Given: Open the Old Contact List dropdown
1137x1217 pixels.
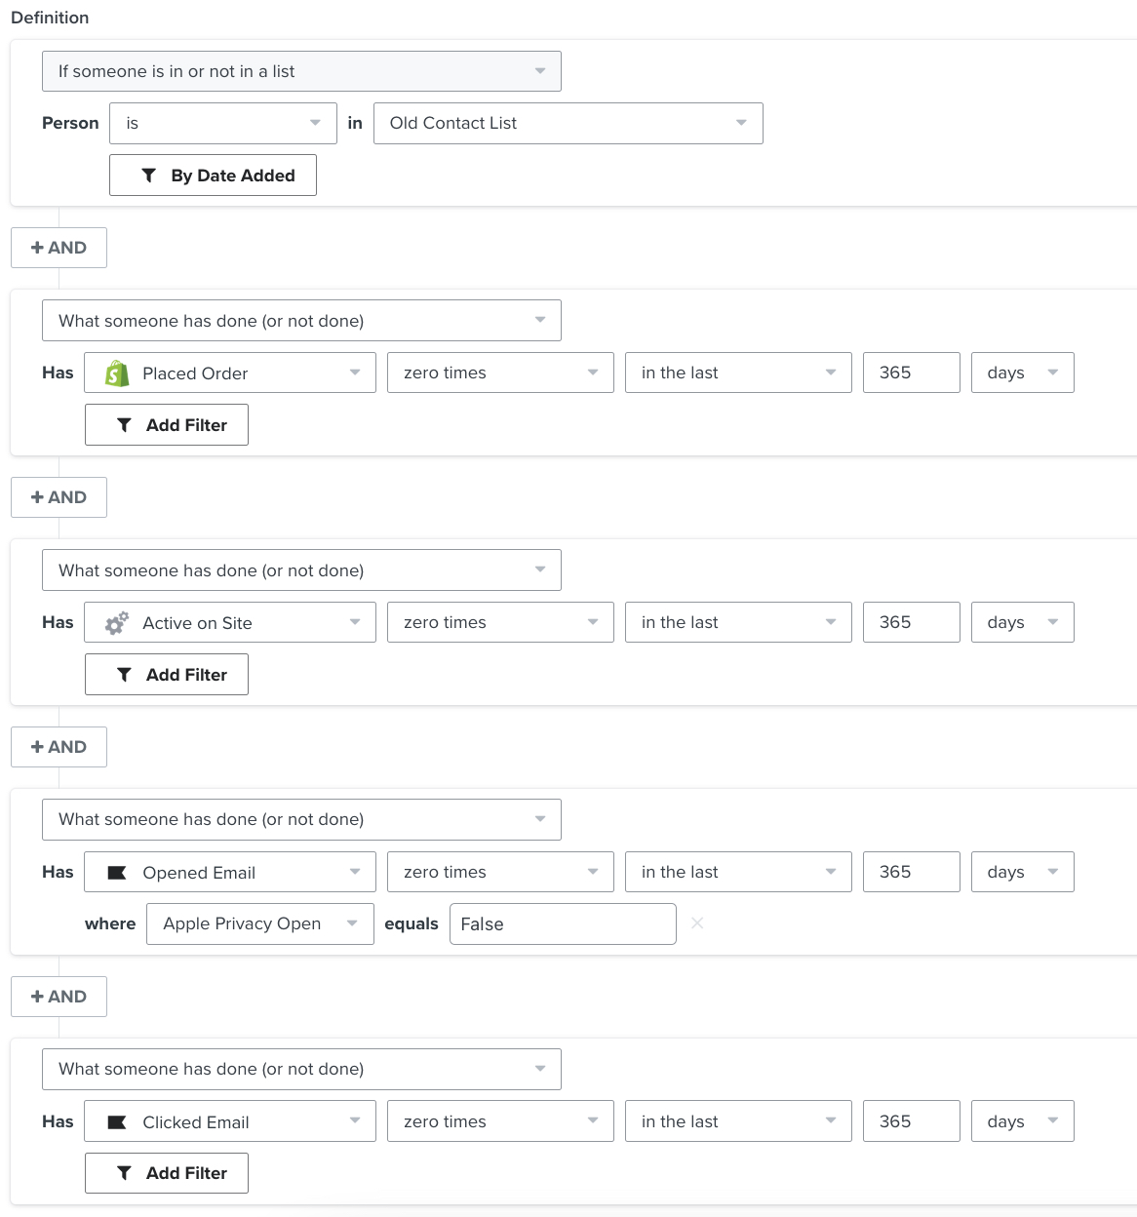Looking at the screenshot, I should [568, 123].
